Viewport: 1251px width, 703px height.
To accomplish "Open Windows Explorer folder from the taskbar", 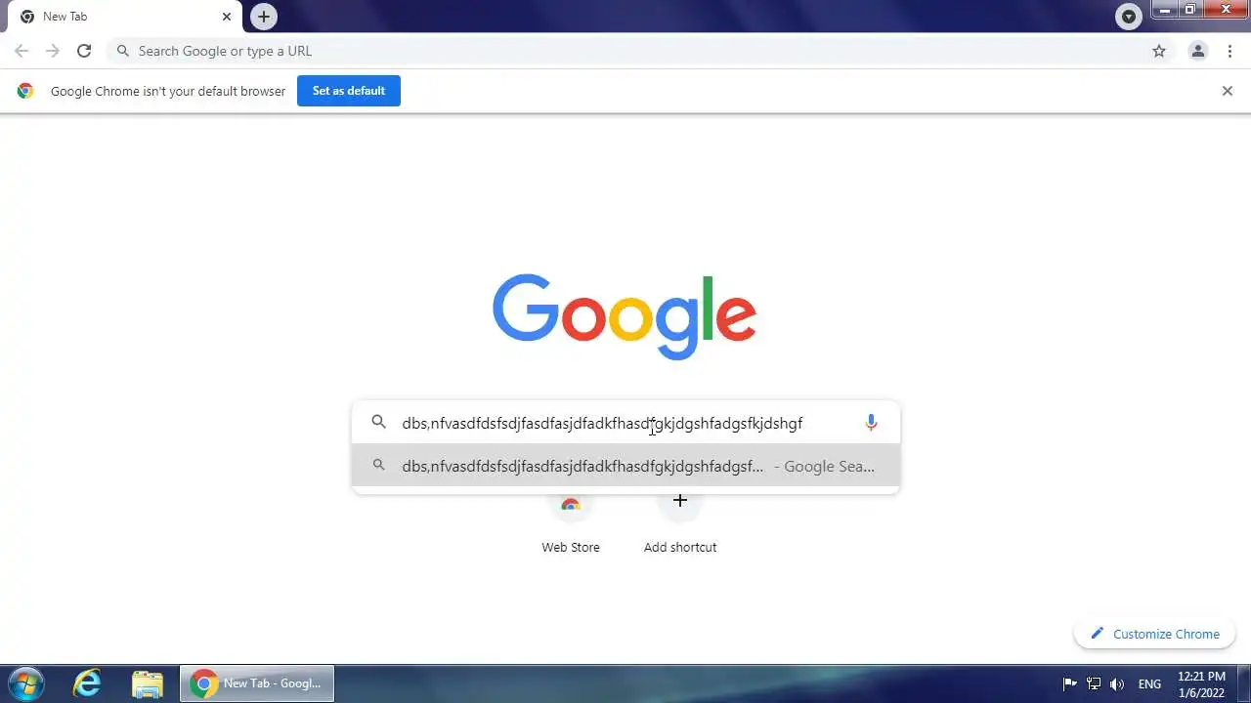I will [x=147, y=683].
